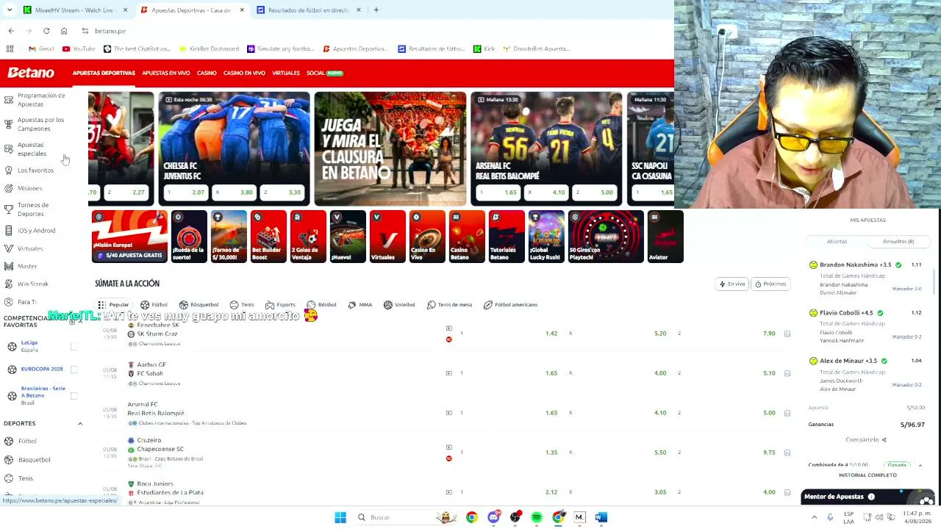Click the Master sidebar icon
941x529 pixels.
[9, 266]
